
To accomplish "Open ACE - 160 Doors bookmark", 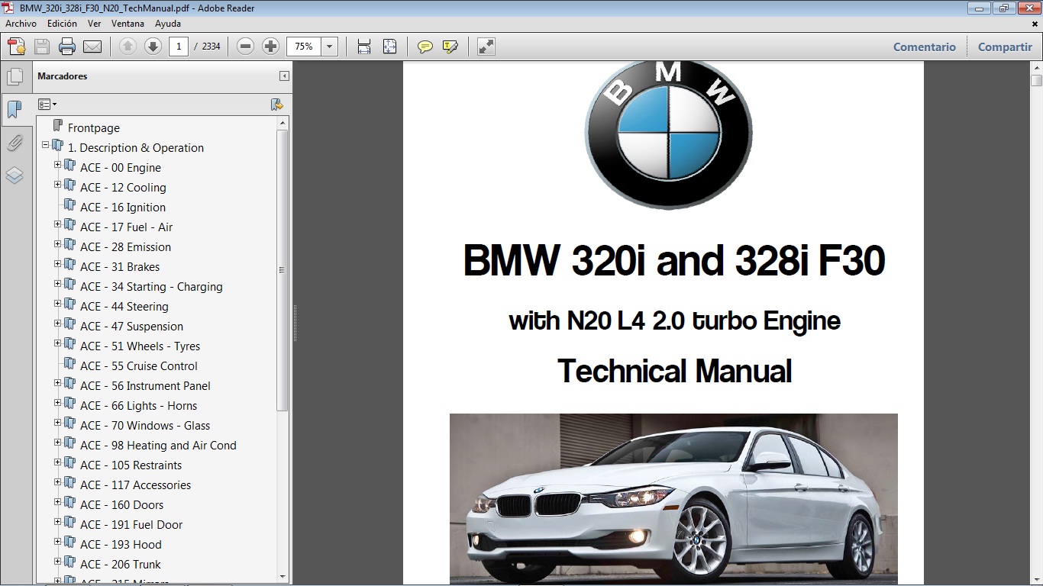I will [122, 505].
